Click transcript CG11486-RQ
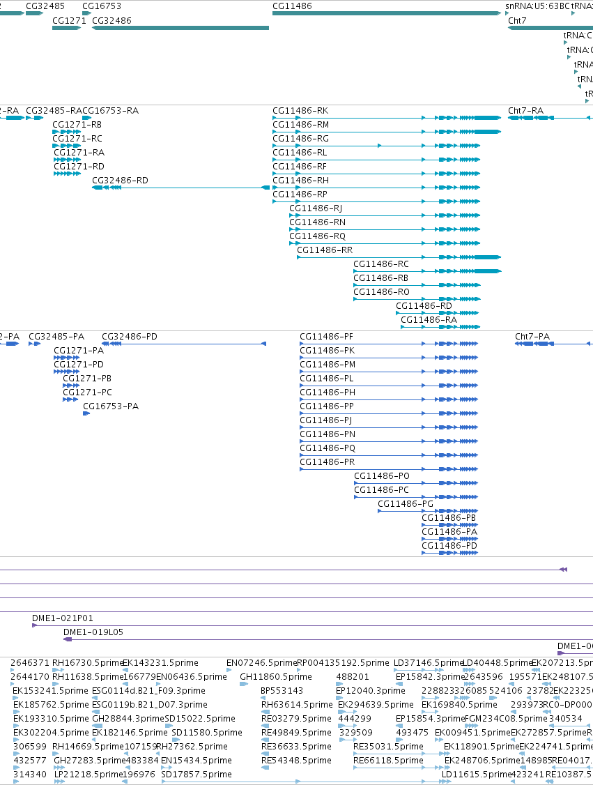Screen dimensions: 593x785 [x=317, y=236]
